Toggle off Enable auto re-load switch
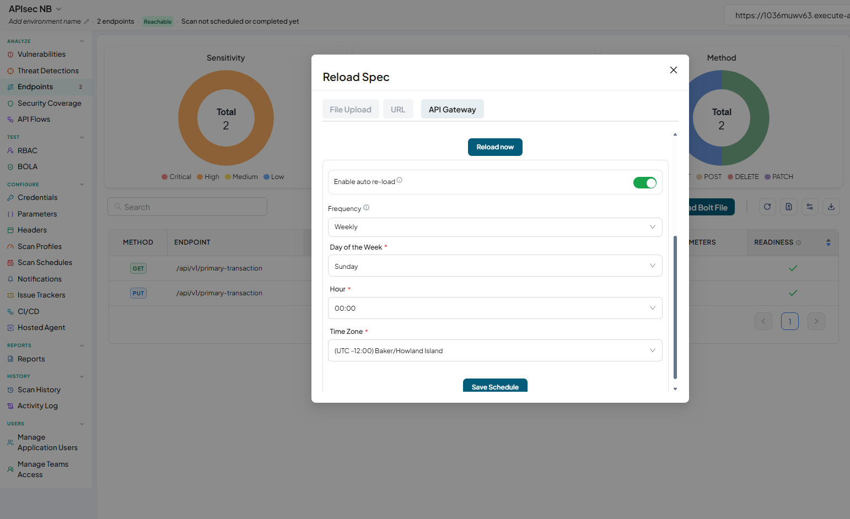The width and height of the screenshot is (850, 519). [644, 183]
